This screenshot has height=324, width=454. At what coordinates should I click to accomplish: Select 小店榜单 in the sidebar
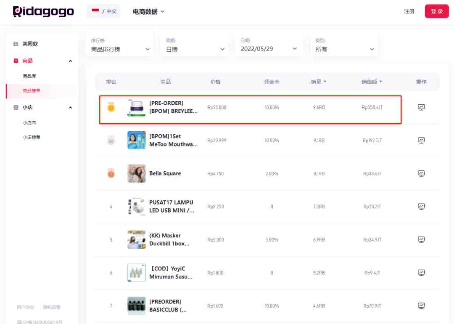pos(32,137)
